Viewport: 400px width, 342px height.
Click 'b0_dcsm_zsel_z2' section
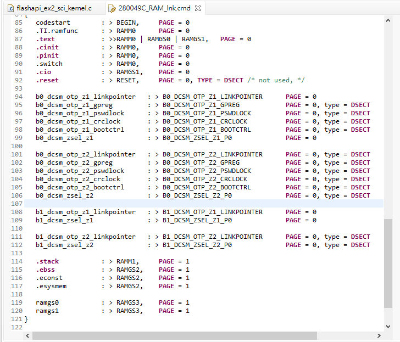click(x=64, y=195)
